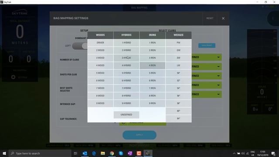Close the Bag Mapping Settings dialog
The height and width of the screenshot is (157, 279).
pyautogui.click(x=223, y=18)
